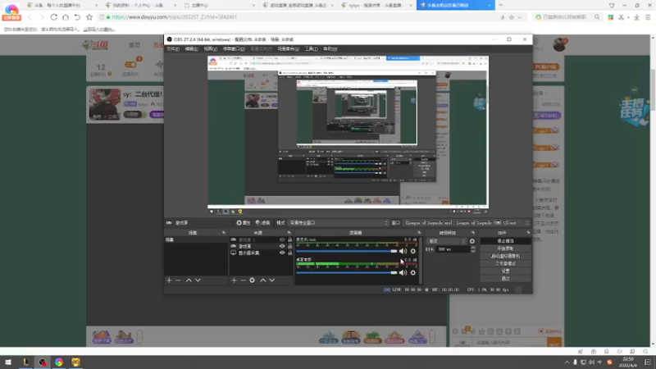Toggle the lock on the first source row
The height and width of the screenshot is (369, 656).
click(x=290, y=239)
